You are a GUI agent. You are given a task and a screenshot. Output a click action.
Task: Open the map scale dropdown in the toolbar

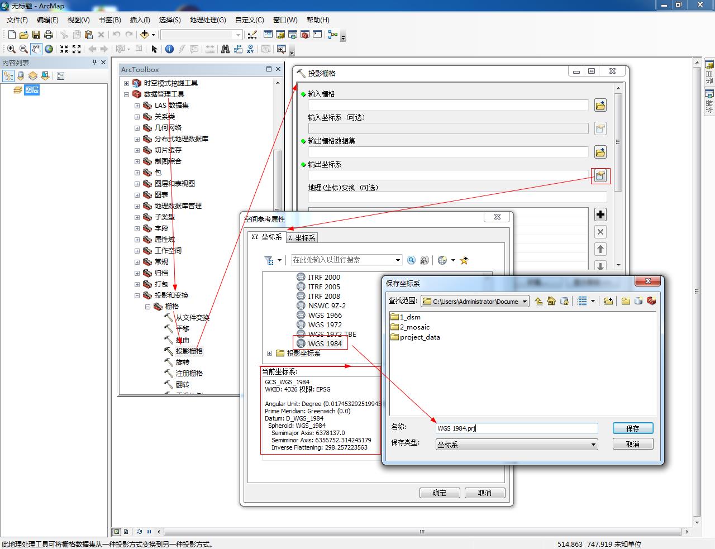tap(238, 35)
